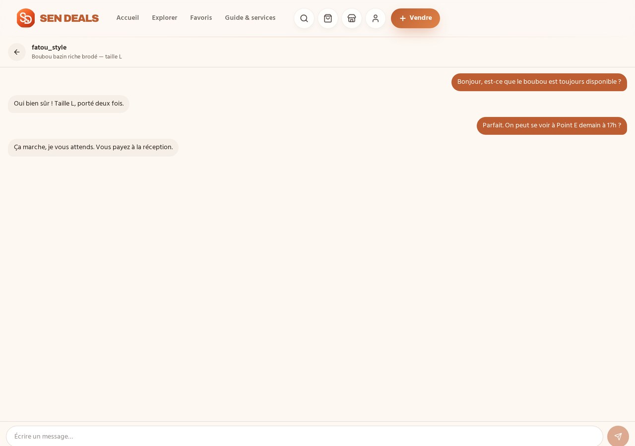Image resolution: width=635 pixels, height=446 pixels.
Task: Click the send message paper-plane button
Action: [618, 437]
